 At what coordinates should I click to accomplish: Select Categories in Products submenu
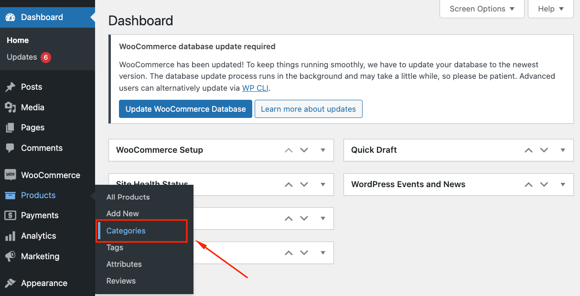click(126, 231)
